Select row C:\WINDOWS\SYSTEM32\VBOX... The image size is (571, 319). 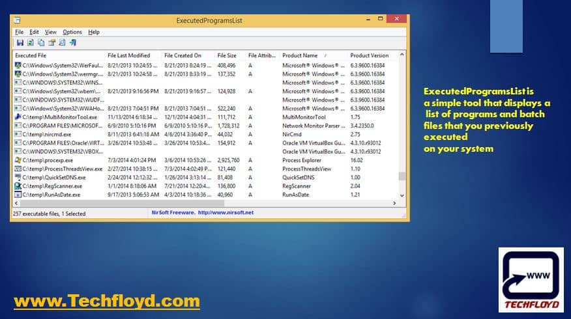click(x=206, y=151)
